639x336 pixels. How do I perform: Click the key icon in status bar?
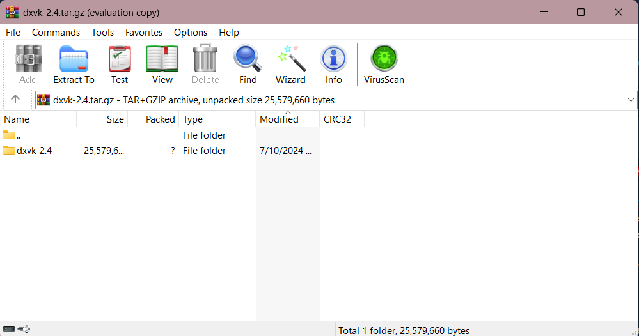[24, 329]
